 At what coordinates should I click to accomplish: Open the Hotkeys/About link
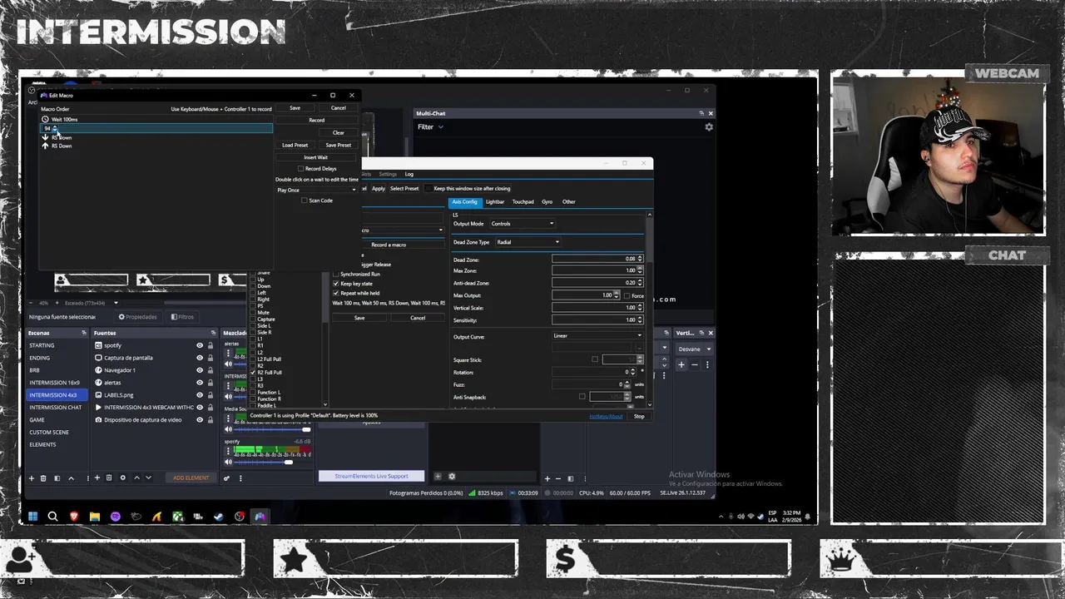point(605,416)
